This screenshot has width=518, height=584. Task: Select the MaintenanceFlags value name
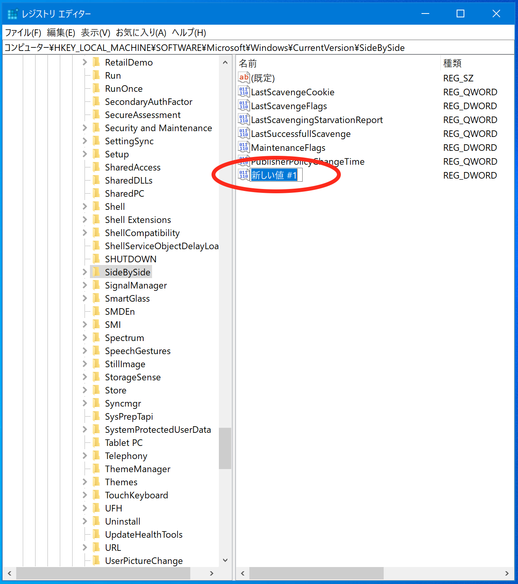point(288,148)
